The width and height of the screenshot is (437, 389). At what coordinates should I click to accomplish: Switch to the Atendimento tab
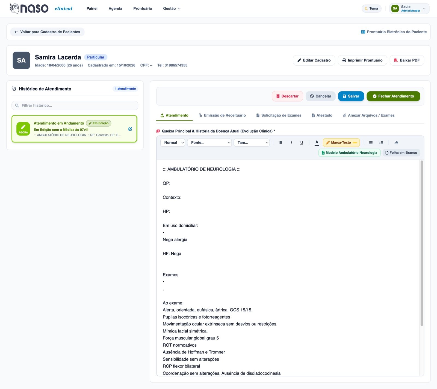pyautogui.click(x=174, y=115)
